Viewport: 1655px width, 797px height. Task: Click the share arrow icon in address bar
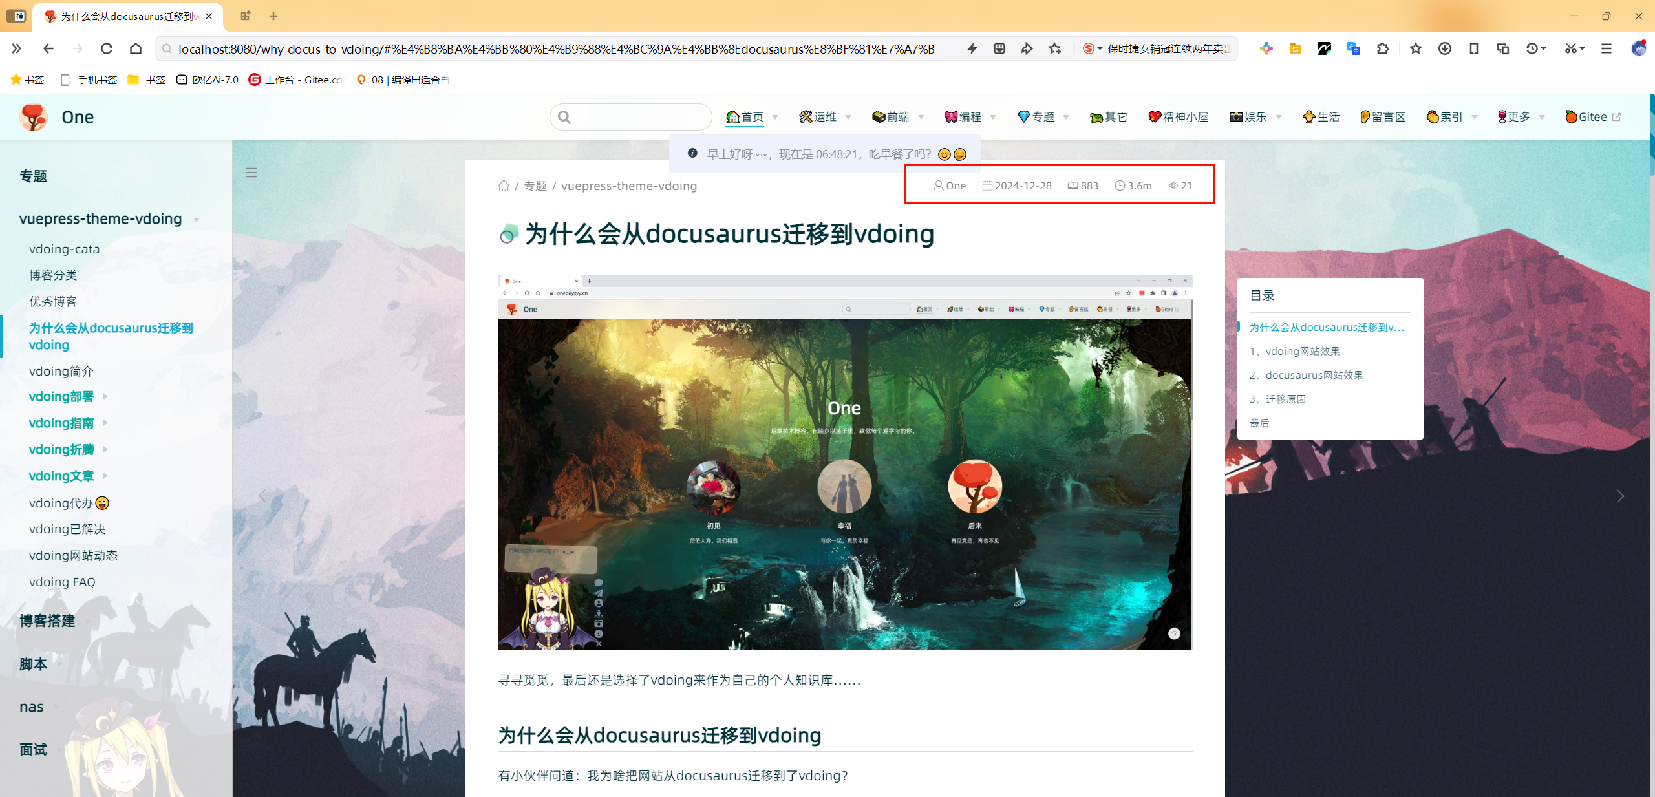[1027, 48]
